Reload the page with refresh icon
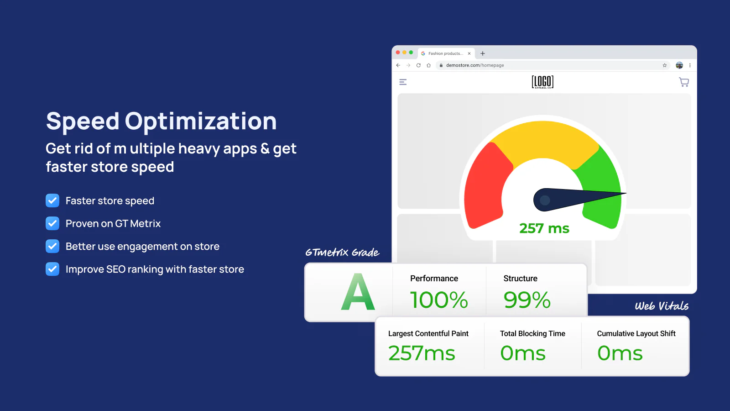The height and width of the screenshot is (411, 730). click(x=418, y=65)
